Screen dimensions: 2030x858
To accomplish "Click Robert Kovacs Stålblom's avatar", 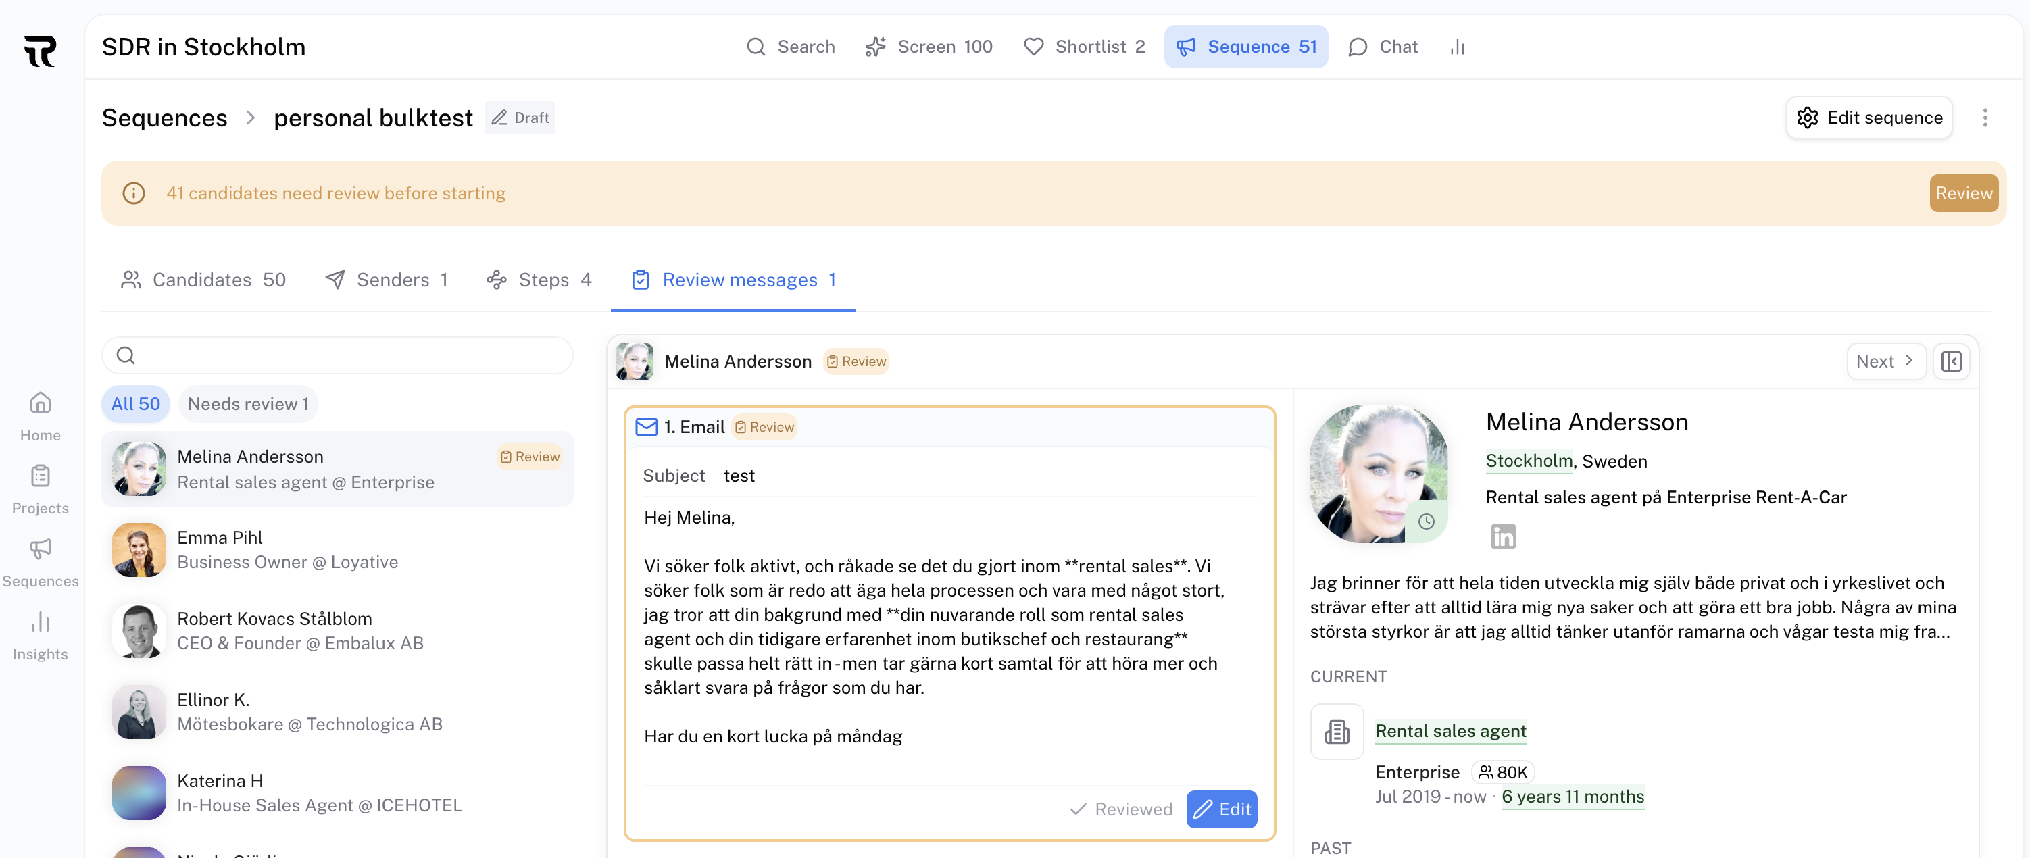I will coord(139,631).
